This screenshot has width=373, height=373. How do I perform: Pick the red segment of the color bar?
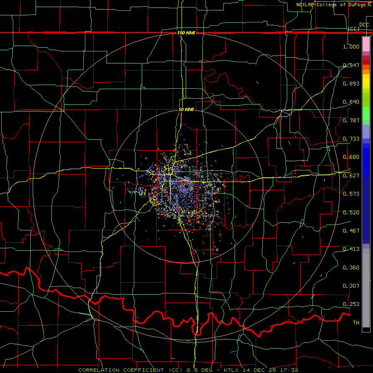[366, 62]
